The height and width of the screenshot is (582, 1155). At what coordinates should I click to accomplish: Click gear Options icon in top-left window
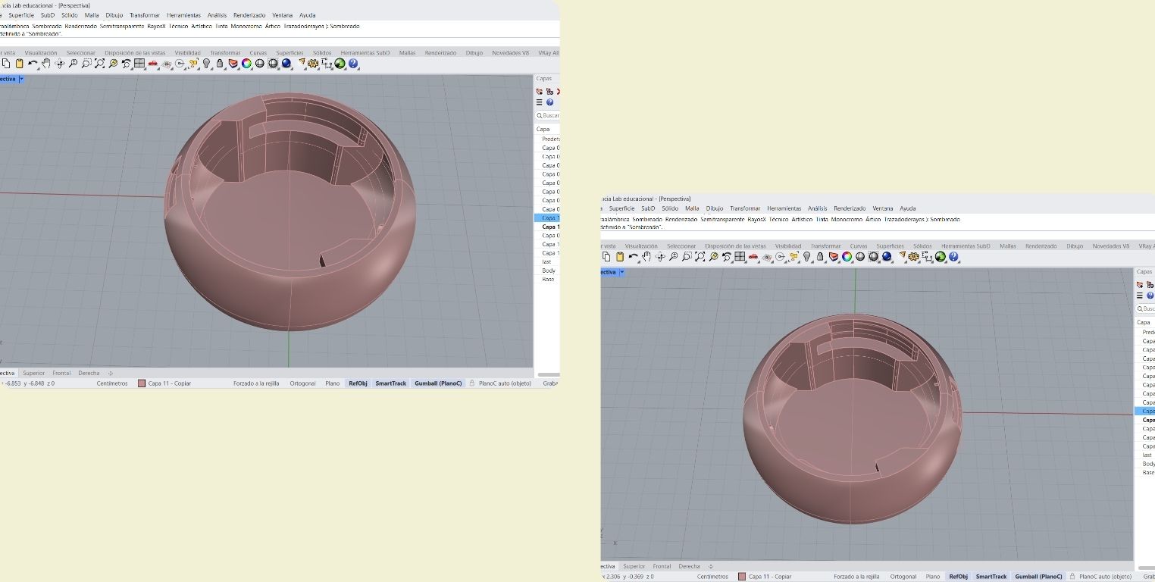(x=313, y=64)
